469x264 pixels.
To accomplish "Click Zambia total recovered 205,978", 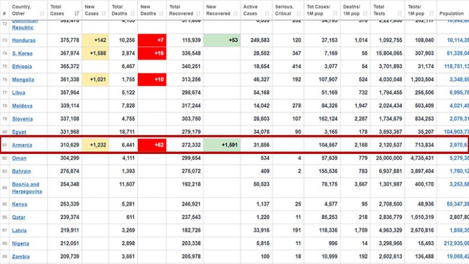I will pyautogui.click(x=191, y=256).
